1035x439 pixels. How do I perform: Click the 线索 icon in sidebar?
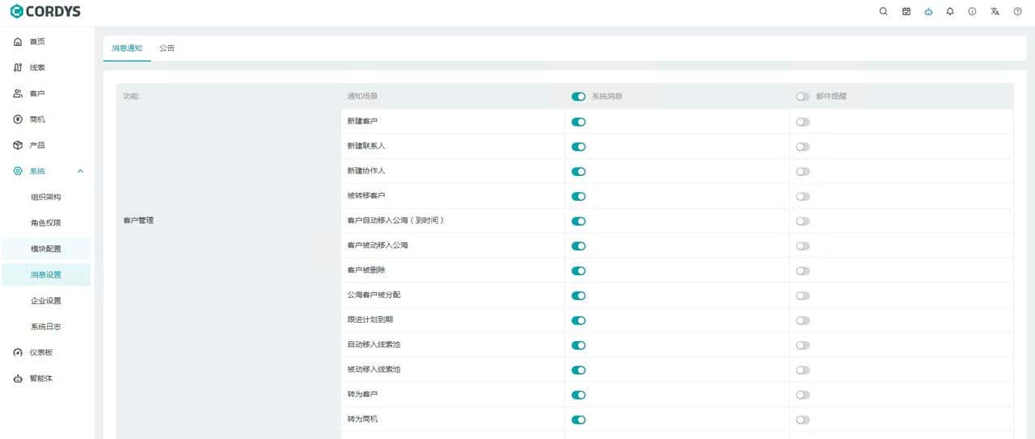(x=18, y=68)
